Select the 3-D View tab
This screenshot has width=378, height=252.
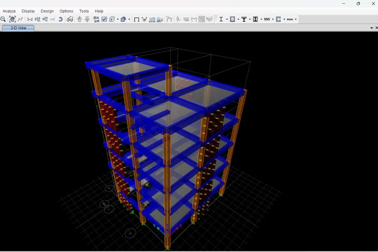[18, 28]
